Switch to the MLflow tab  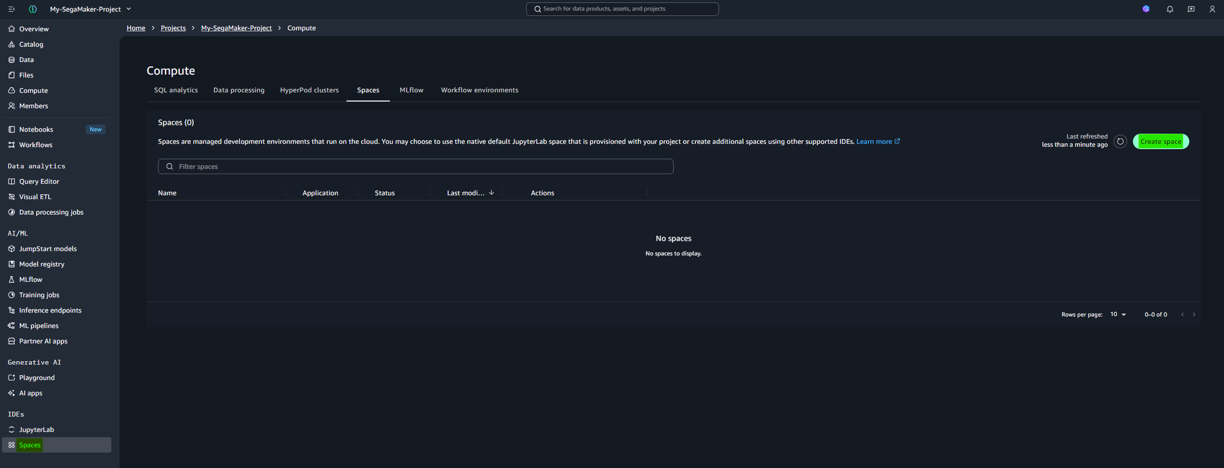(x=412, y=90)
